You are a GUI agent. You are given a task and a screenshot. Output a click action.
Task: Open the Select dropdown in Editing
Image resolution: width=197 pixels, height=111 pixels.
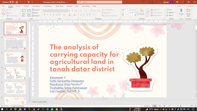pos(170,15)
